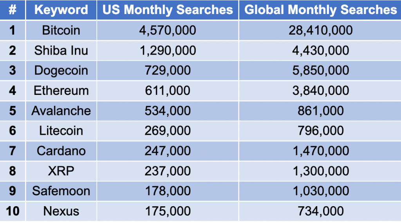
Task: Select the US Monthly Searches header
Action: coord(168,10)
